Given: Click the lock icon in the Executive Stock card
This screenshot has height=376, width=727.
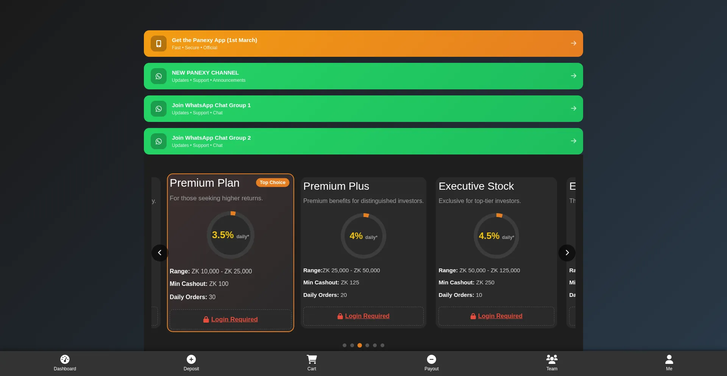Looking at the screenshot, I should (473, 316).
